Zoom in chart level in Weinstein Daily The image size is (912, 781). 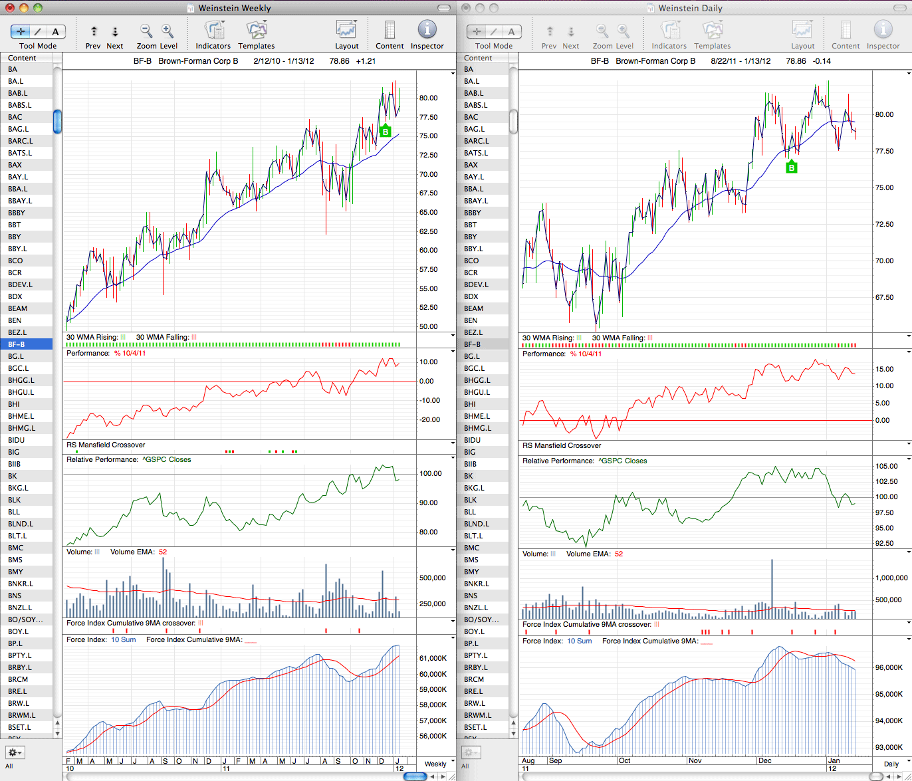pos(624,31)
